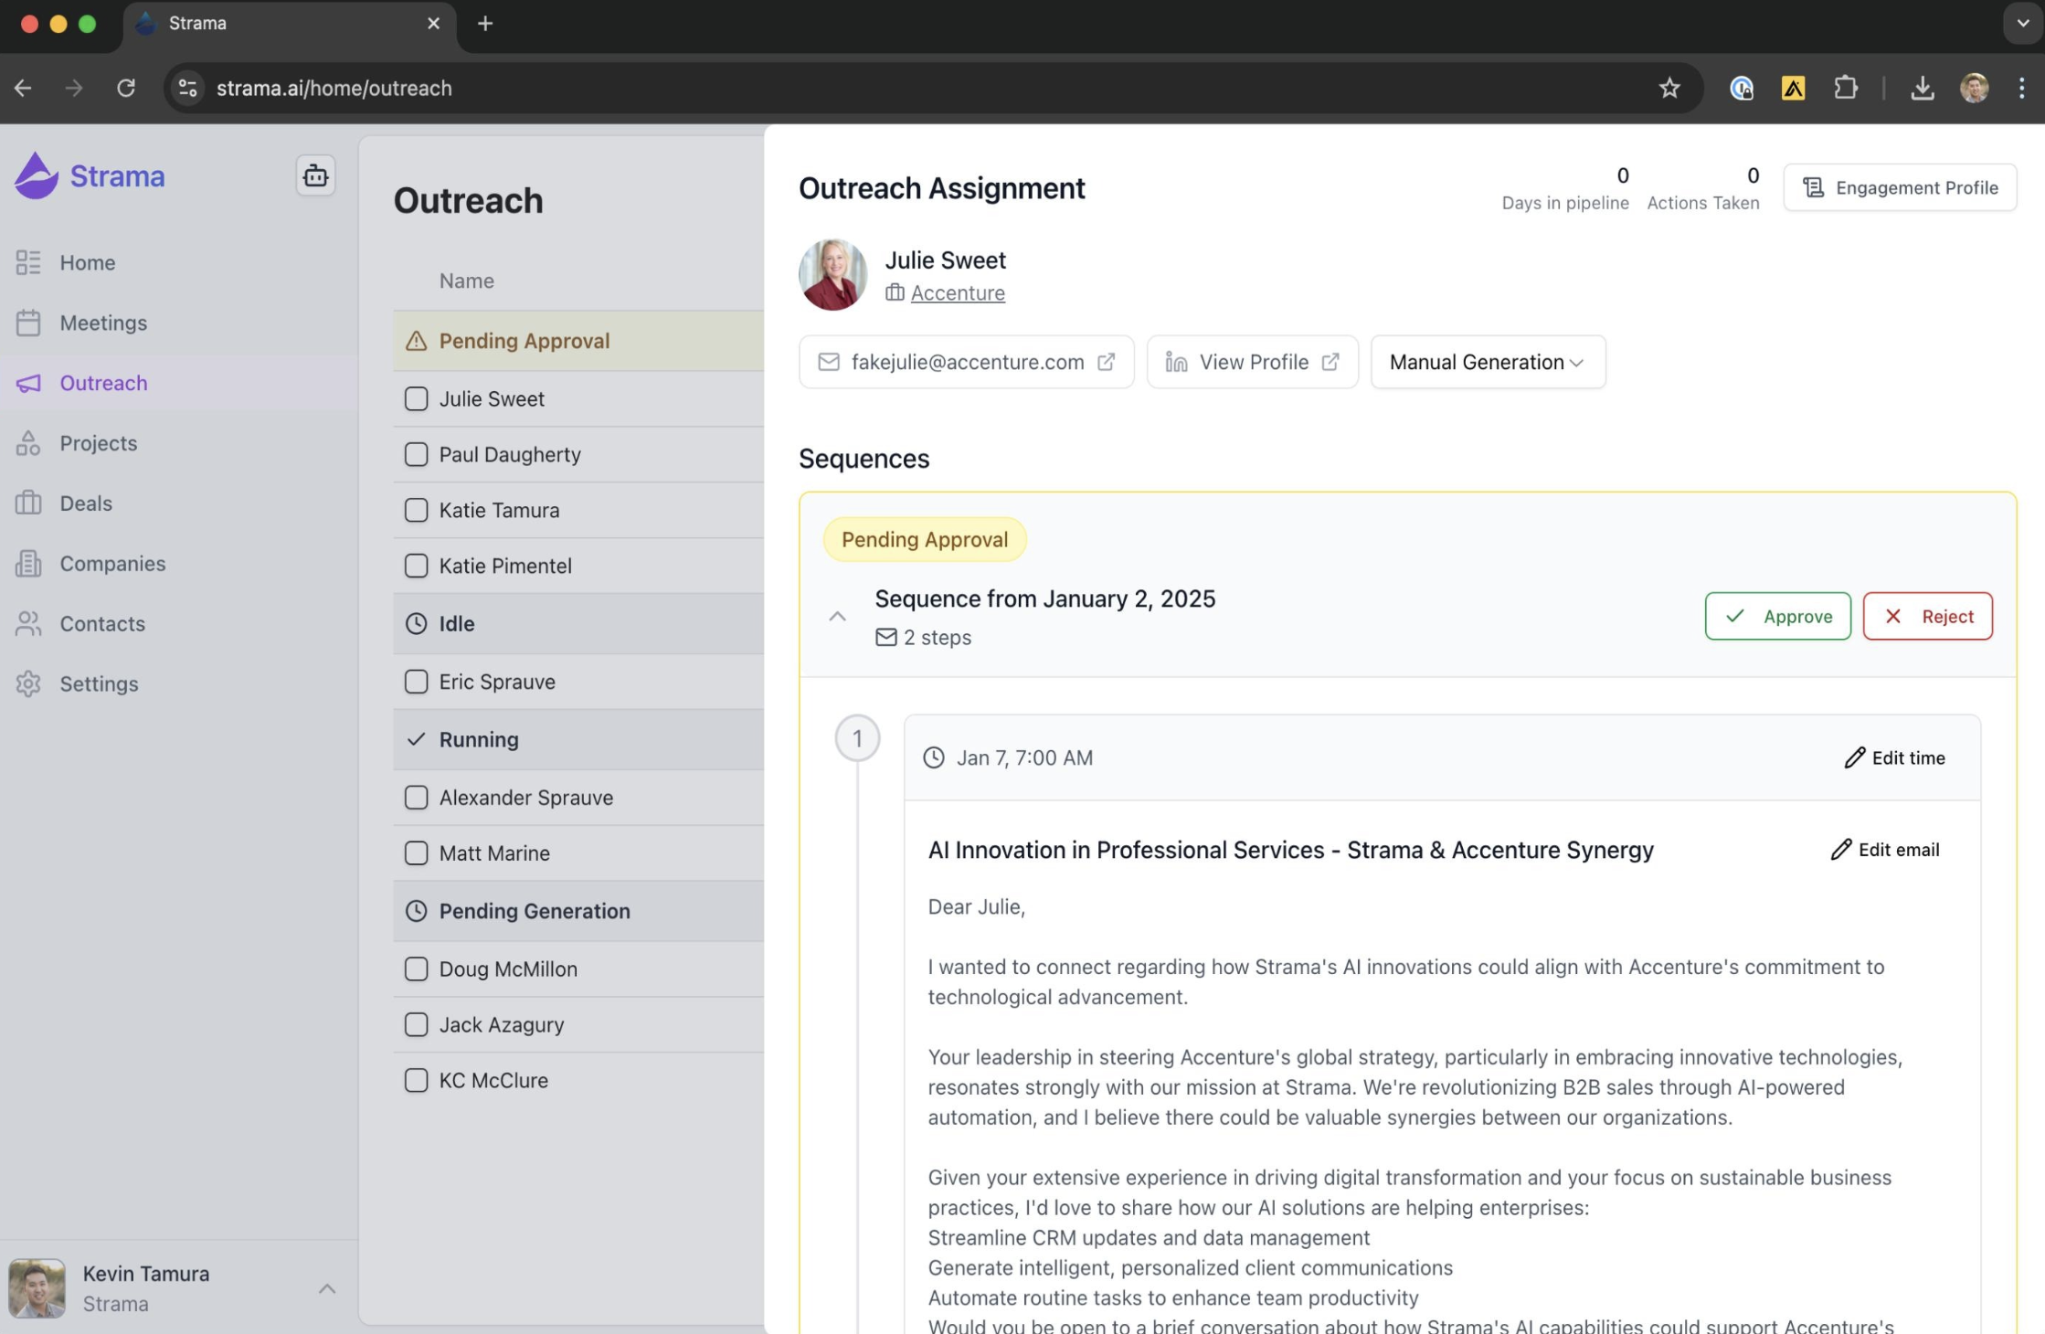Viewport: 2045px width, 1334px height.
Task: Open the fakejulie@accenture.com email link
Action: point(966,362)
